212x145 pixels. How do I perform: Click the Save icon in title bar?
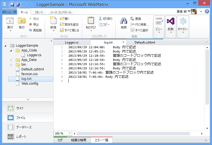tap(12, 5)
